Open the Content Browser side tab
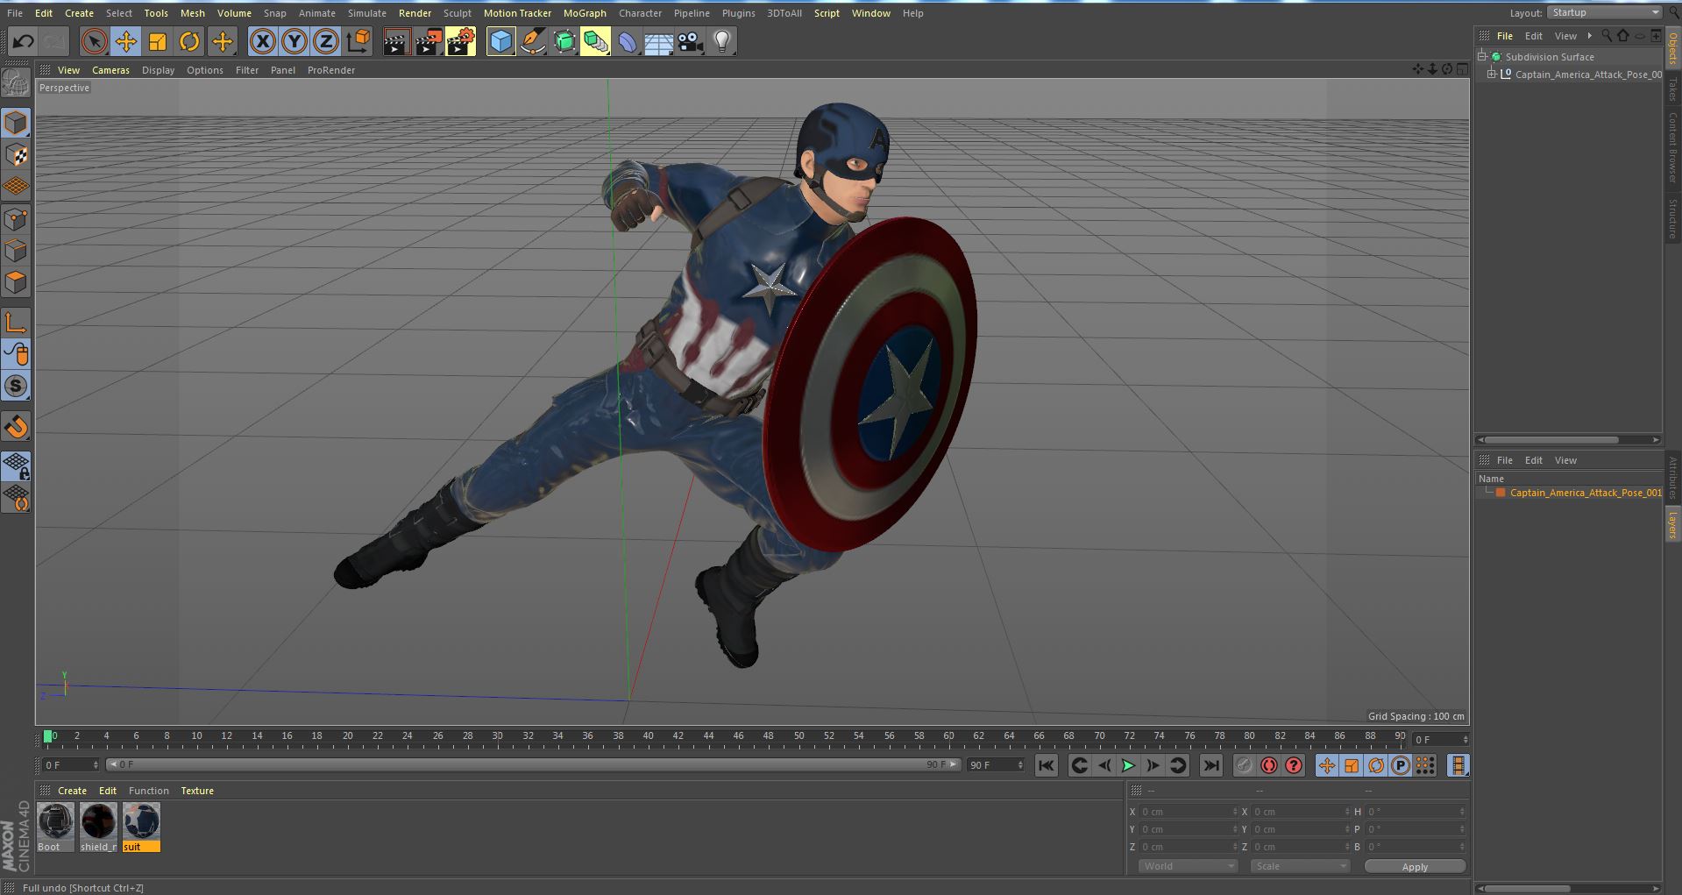The image size is (1682, 895). [x=1672, y=147]
